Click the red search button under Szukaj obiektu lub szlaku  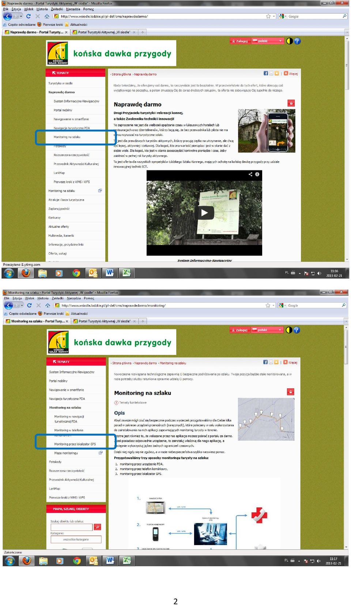coord(97,527)
